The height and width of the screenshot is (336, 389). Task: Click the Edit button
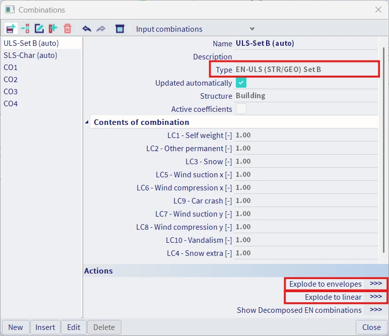(74, 327)
